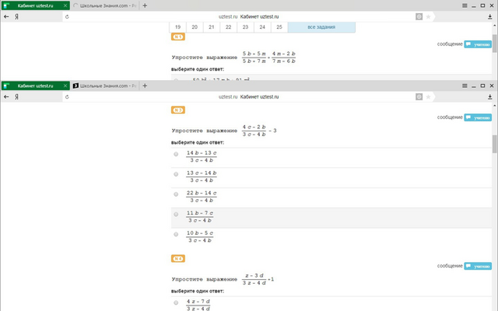Go back in the bottom browser window
Screen dimensions: 498x311
[x=6, y=96]
